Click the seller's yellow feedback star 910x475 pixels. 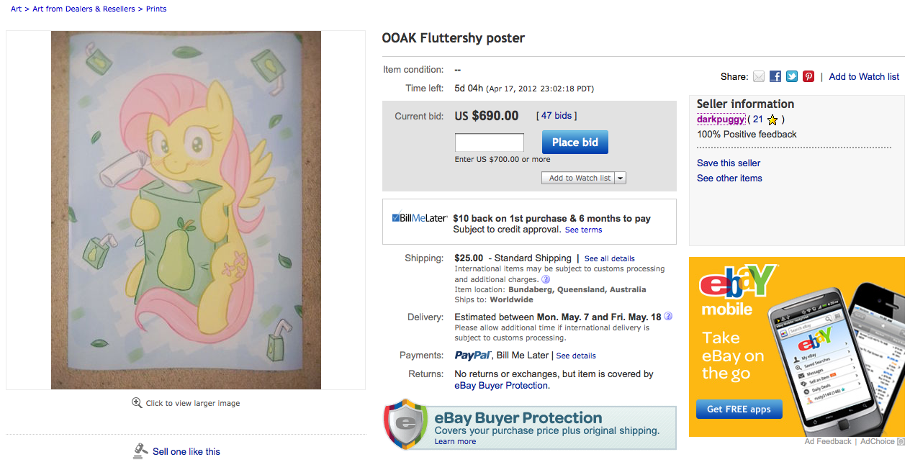point(772,119)
